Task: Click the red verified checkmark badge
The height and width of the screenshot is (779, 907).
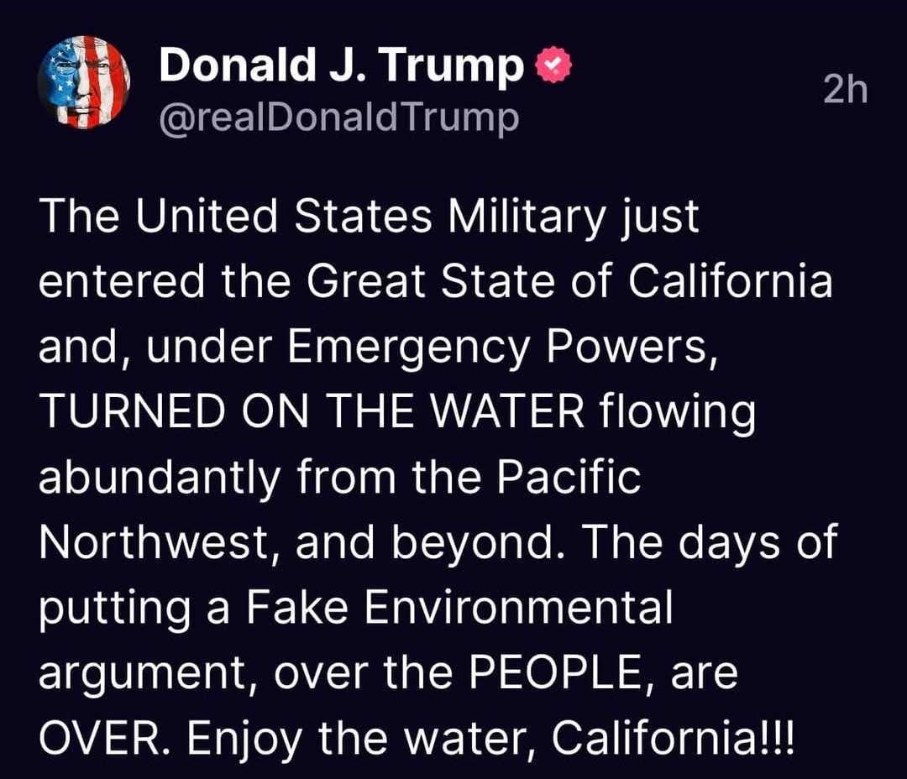Action: point(554,65)
